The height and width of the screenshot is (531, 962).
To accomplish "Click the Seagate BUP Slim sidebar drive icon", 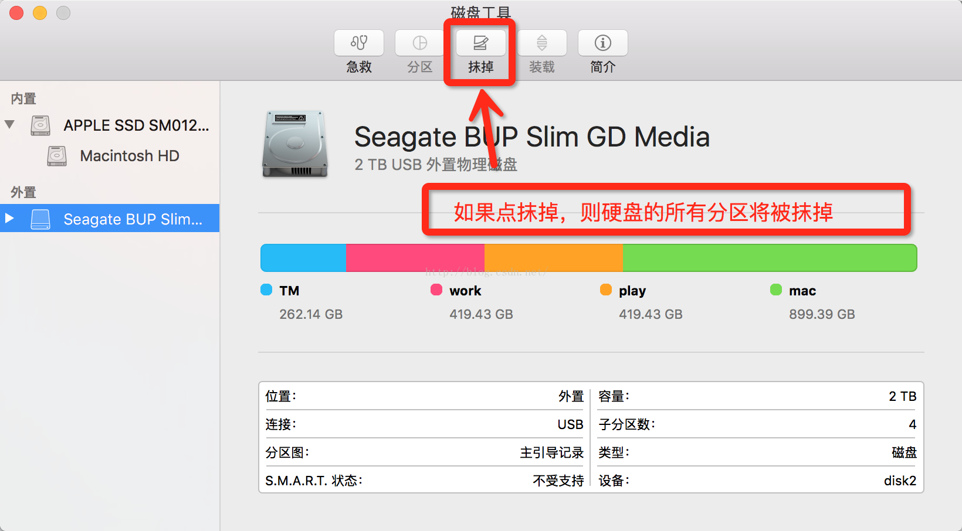I will coord(40,219).
